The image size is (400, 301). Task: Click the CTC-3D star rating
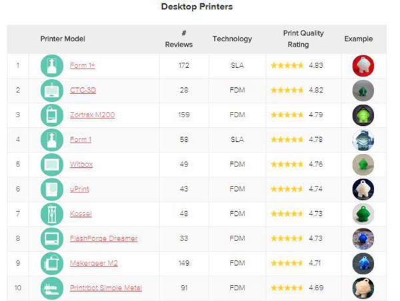[x=287, y=91]
